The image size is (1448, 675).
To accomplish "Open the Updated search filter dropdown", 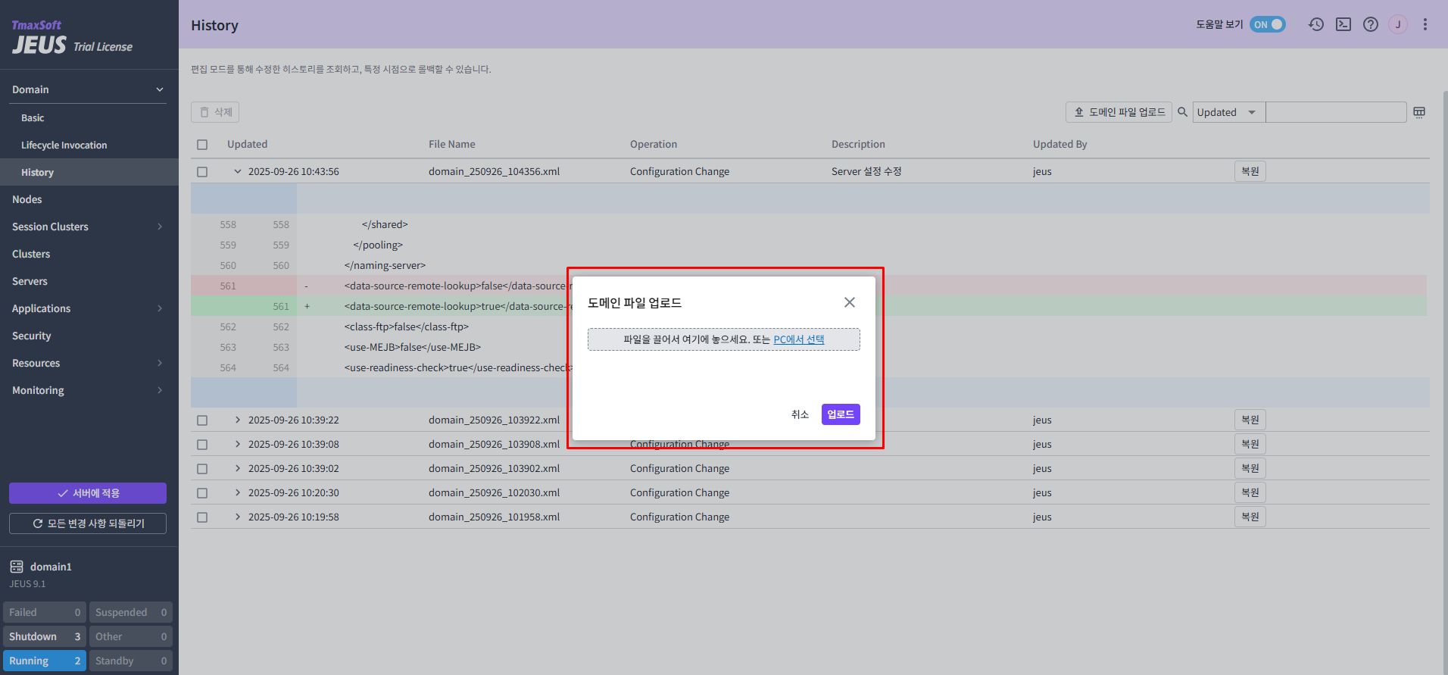I will (x=1227, y=112).
